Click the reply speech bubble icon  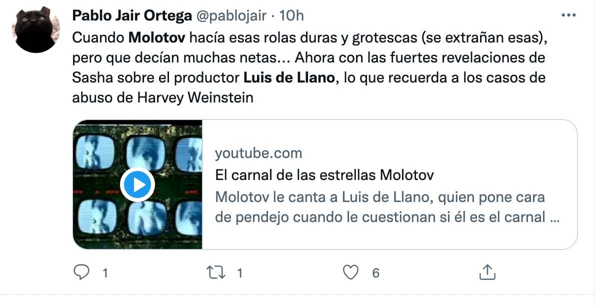point(81,272)
